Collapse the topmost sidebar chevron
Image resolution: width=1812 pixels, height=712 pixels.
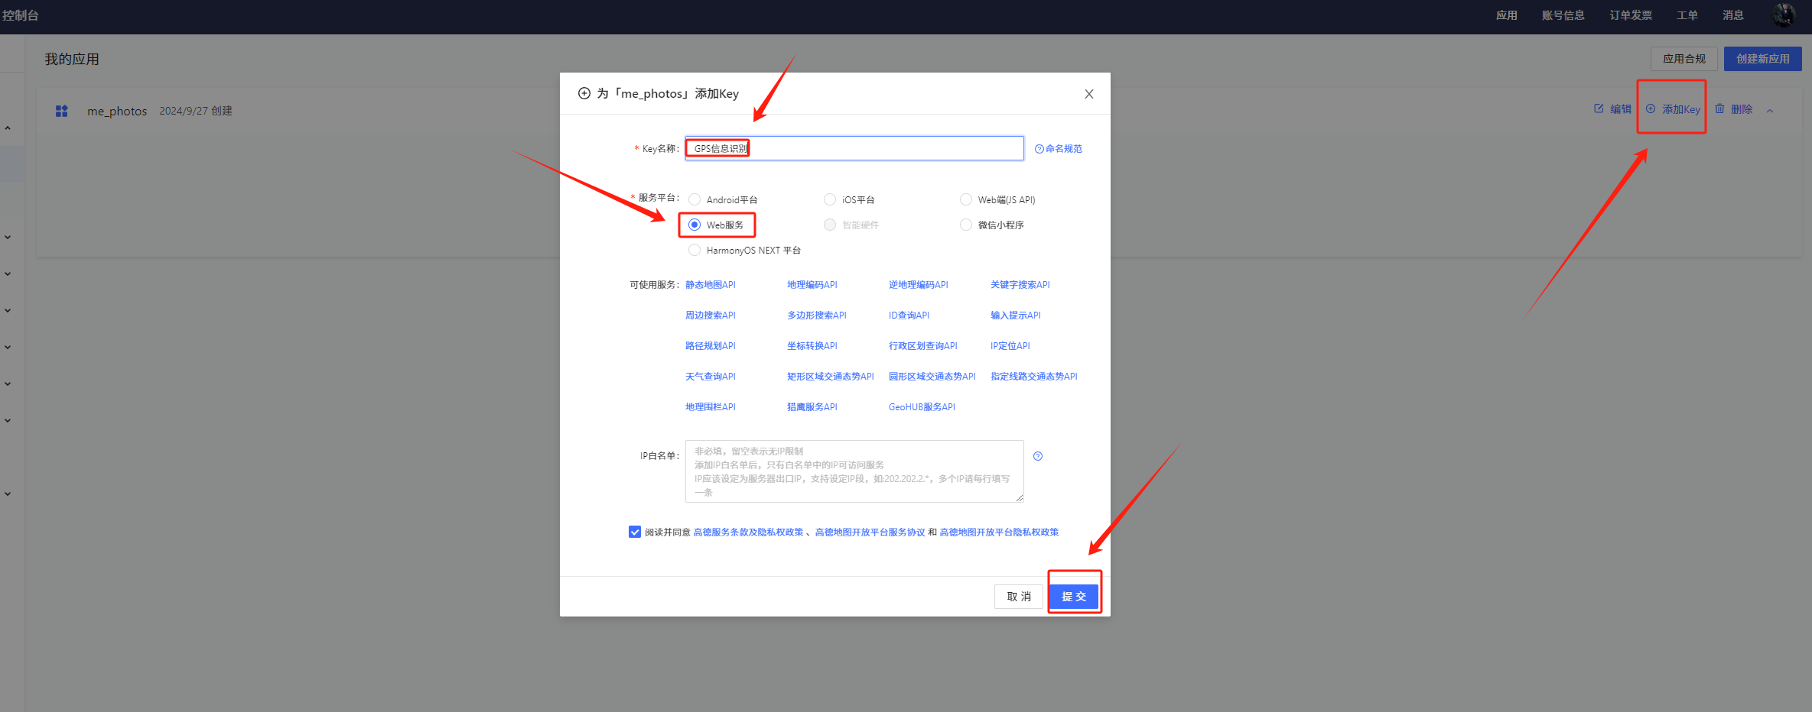[8, 128]
